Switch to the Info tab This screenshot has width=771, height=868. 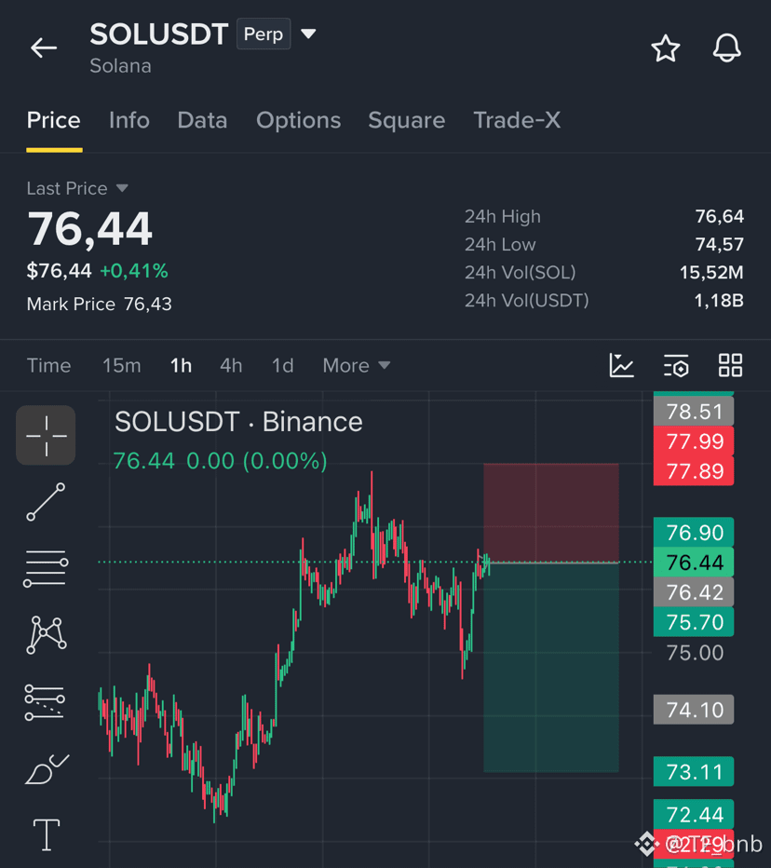[x=128, y=120]
